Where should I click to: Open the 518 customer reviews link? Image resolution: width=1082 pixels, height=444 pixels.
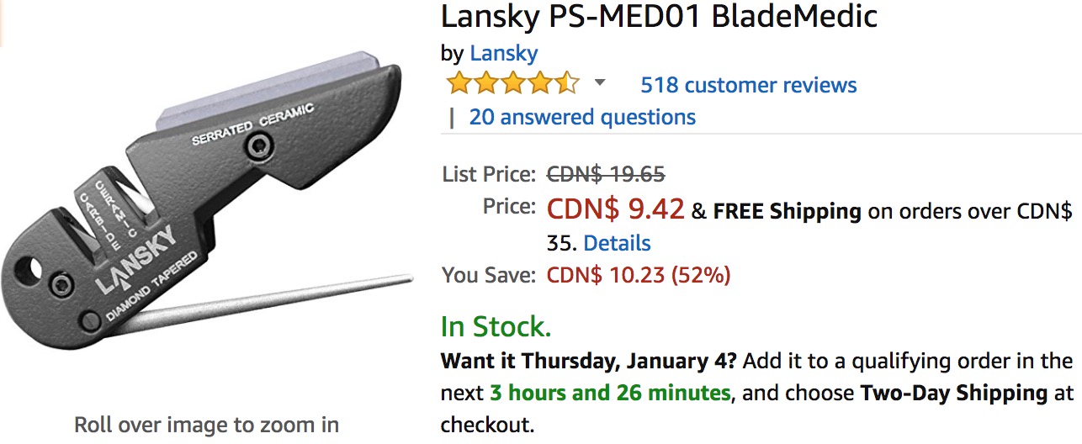(x=749, y=85)
